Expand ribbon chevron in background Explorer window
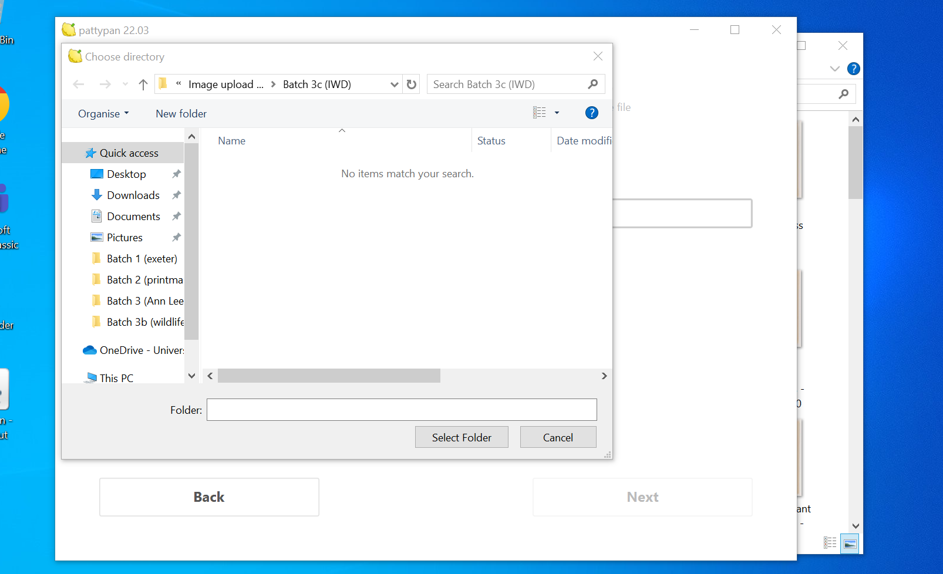The width and height of the screenshot is (943, 574). point(835,69)
